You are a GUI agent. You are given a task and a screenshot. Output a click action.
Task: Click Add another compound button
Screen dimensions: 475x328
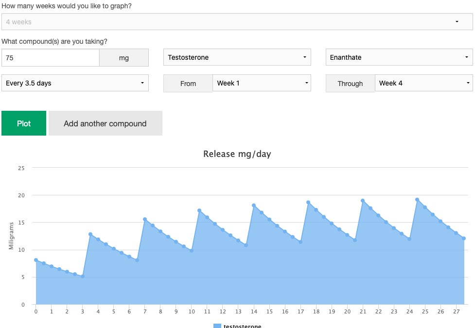[105, 123]
